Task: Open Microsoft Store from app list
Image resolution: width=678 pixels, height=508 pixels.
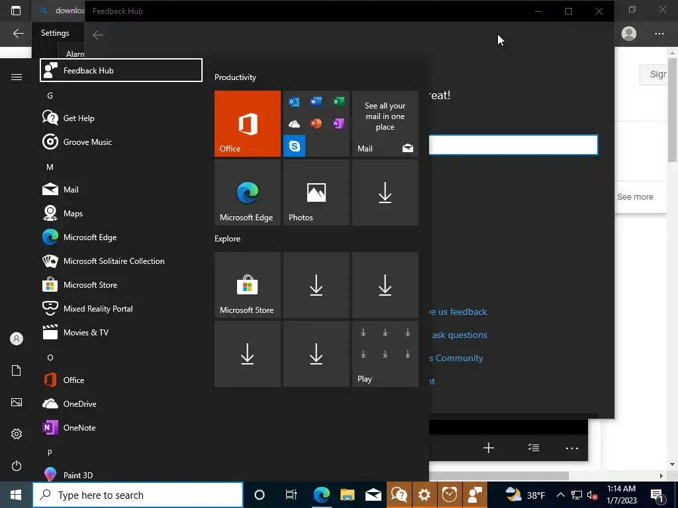Action: [121, 284]
